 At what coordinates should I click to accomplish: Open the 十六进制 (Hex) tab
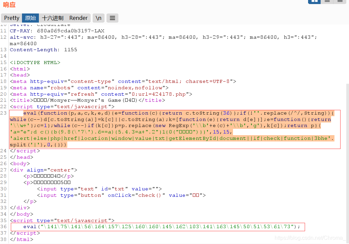click(x=53, y=18)
